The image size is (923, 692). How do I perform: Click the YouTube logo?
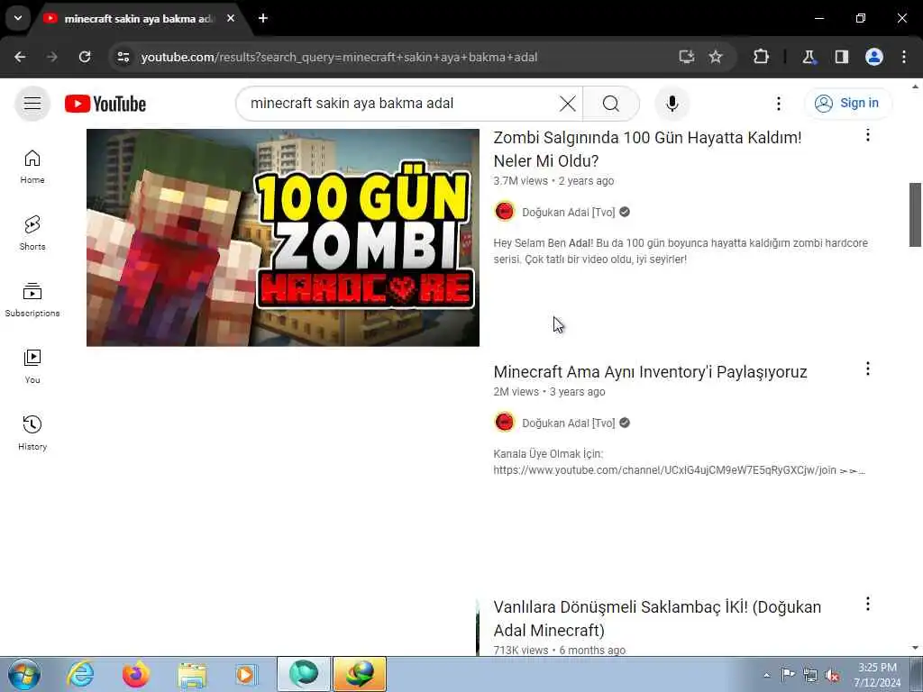tap(105, 104)
